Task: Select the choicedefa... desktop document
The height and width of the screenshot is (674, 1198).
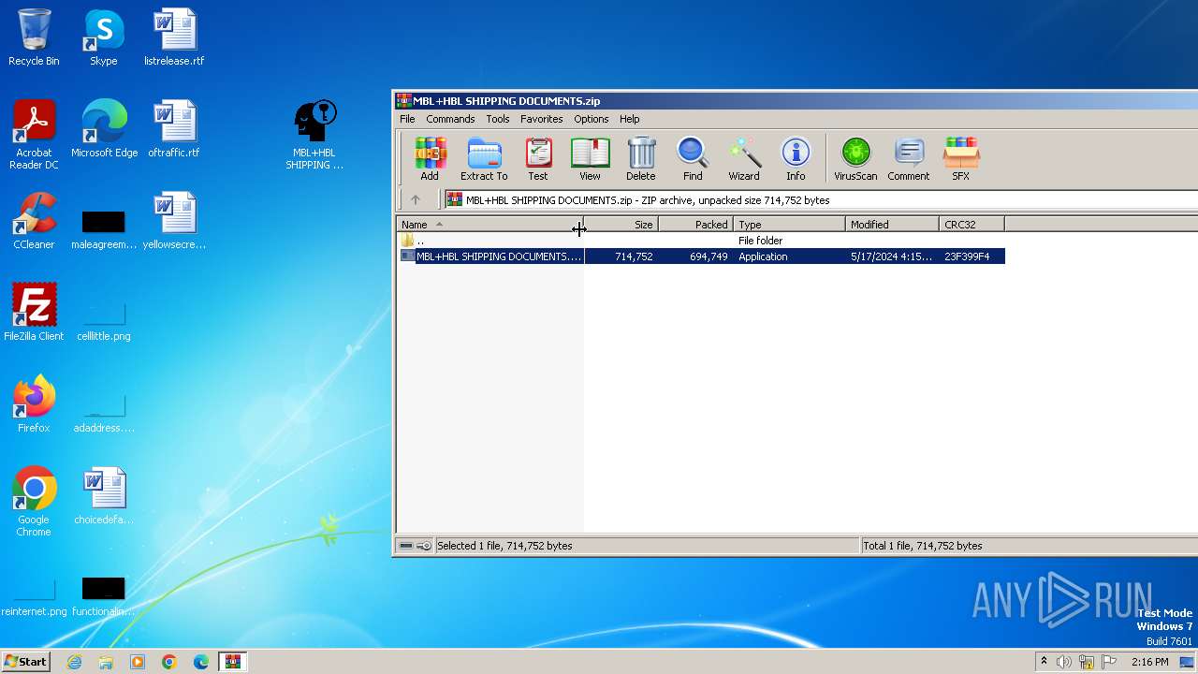Action: pyautogui.click(x=104, y=496)
